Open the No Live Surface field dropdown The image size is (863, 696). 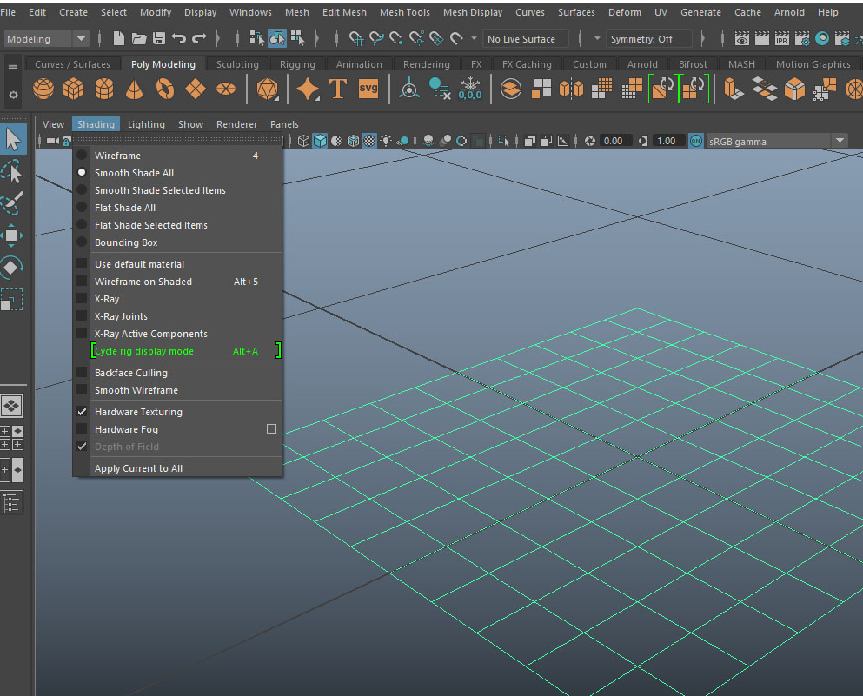pyautogui.click(x=525, y=39)
